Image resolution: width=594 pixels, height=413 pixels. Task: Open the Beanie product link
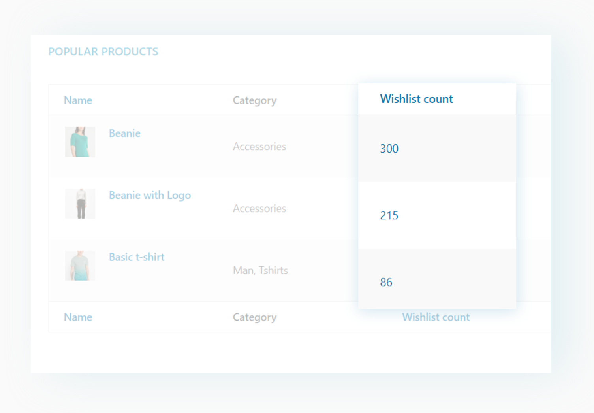pyautogui.click(x=124, y=134)
